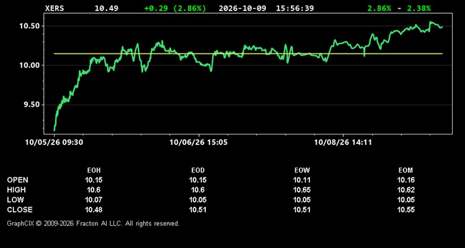
Task: Select the 9.50 y-axis label
Action: [x=32, y=105]
